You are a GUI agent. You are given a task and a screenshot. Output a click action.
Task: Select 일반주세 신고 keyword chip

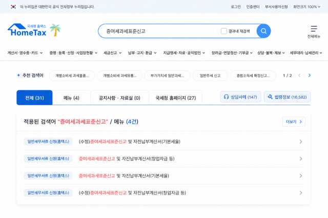[x=210, y=76]
